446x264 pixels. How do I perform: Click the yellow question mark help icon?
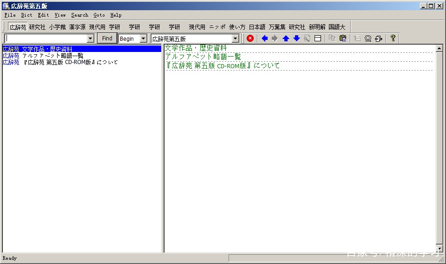tap(393, 38)
